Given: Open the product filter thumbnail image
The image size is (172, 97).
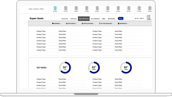Looking at the screenshot, I should click(149, 17).
